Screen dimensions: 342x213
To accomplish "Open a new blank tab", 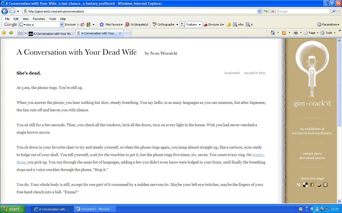I will [127, 34].
